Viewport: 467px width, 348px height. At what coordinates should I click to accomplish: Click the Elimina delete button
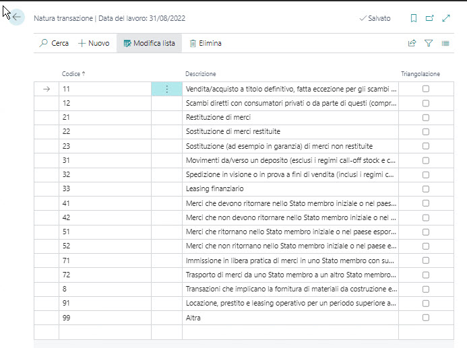tap(206, 43)
